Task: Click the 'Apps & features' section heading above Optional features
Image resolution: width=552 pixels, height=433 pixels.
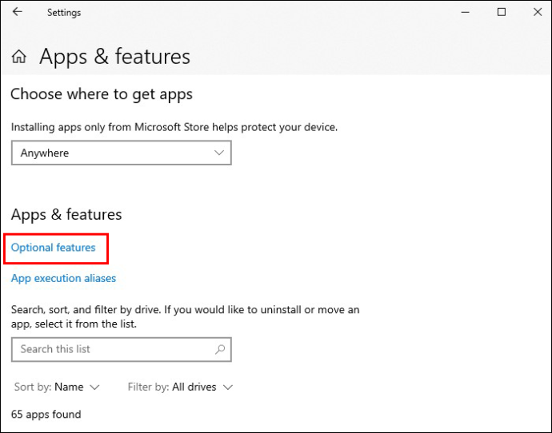Action: click(x=66, y=214)
